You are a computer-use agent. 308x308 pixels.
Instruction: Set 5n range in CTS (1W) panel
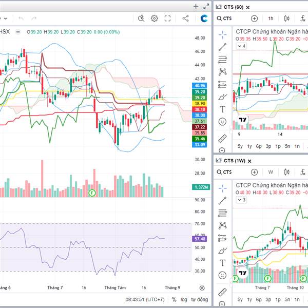pyautogui.click(x=287, y=300)
